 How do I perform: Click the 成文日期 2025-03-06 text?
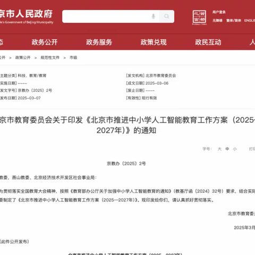(147, 83)
